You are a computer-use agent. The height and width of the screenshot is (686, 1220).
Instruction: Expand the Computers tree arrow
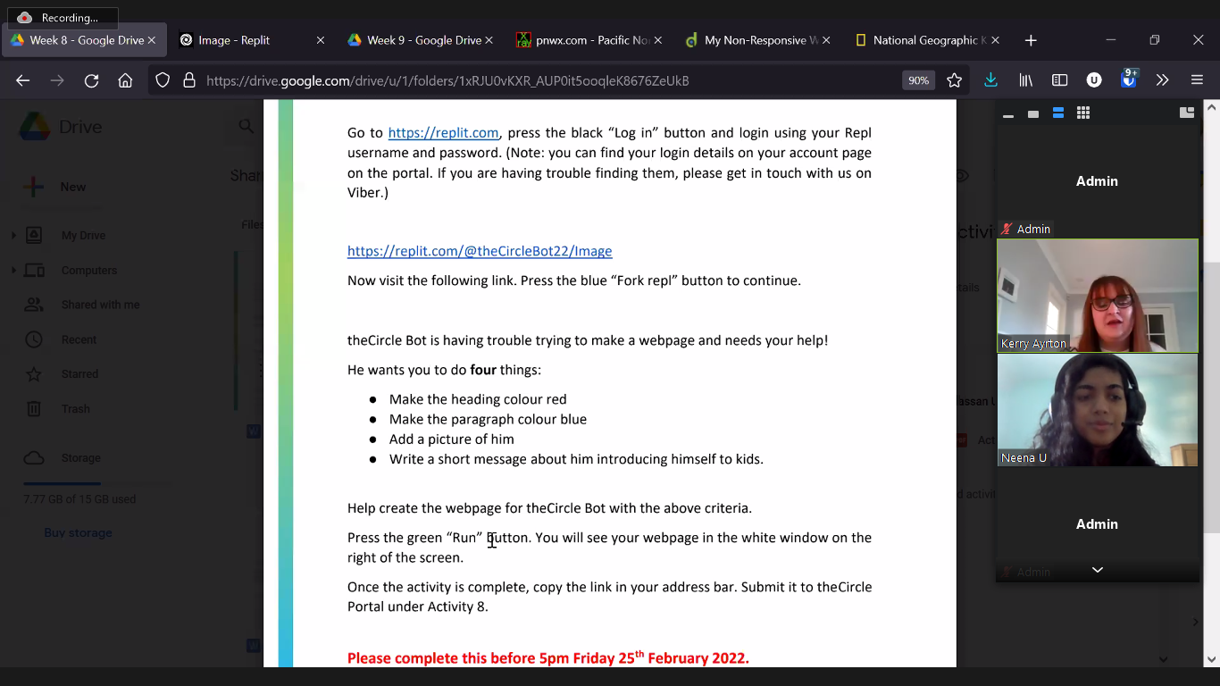(x=13, y=271)
